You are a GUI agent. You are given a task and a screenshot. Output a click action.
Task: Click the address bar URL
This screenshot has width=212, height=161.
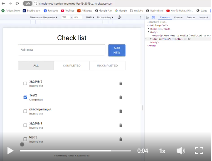point(76,4)
